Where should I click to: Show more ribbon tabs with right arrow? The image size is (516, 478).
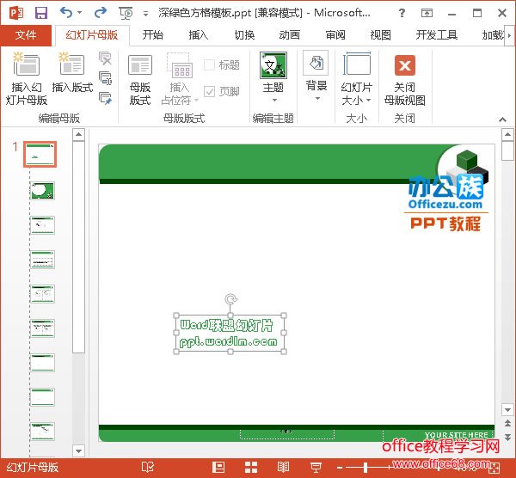tap(510, 35)
